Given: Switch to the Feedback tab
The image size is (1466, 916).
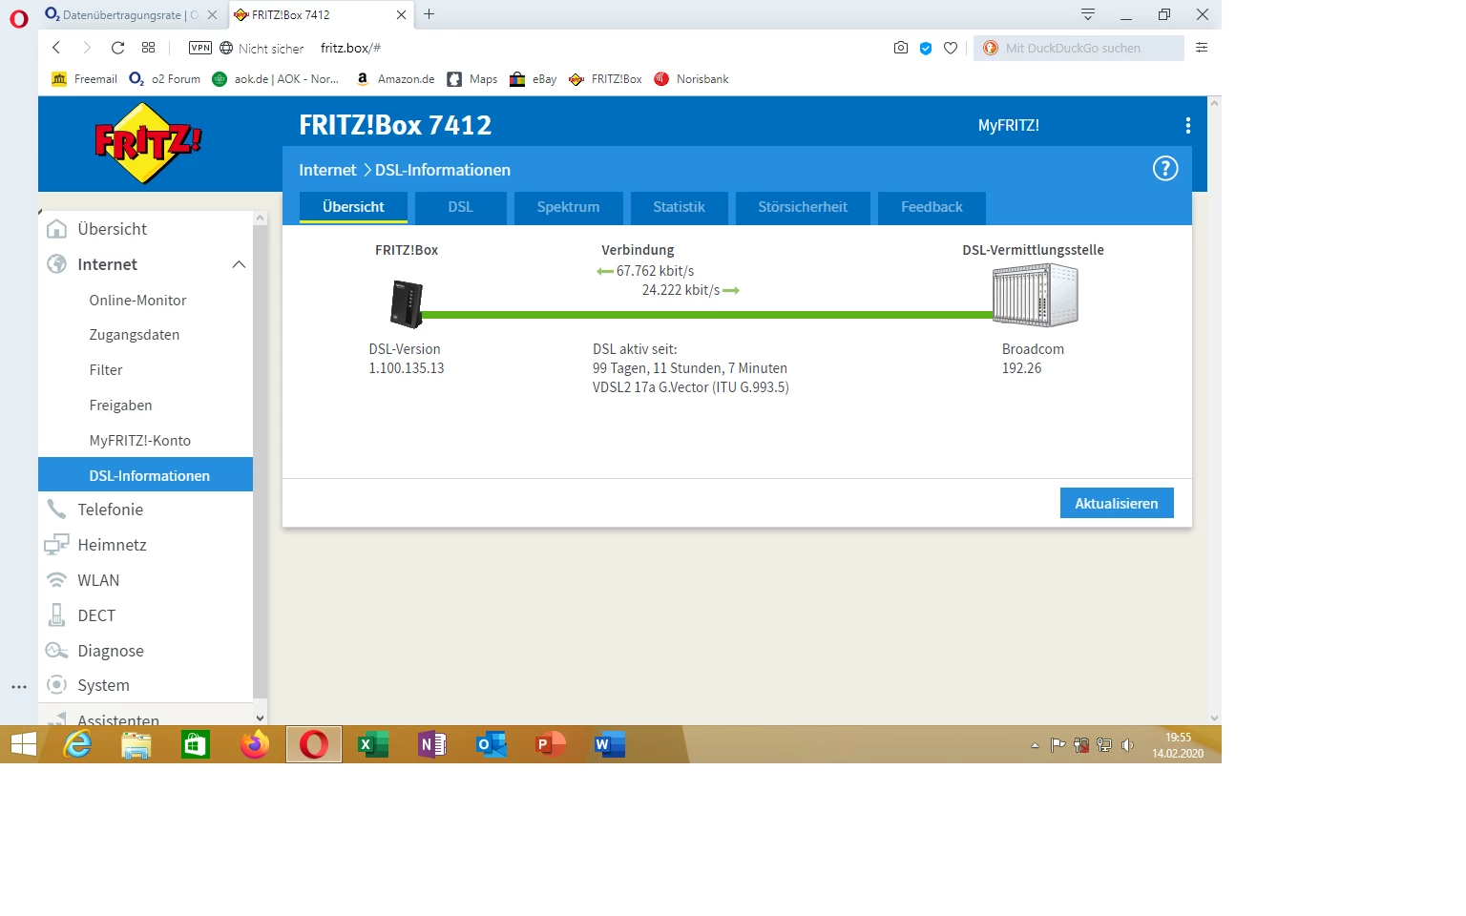Looking at the screenshot, I should tap(932, 207).
